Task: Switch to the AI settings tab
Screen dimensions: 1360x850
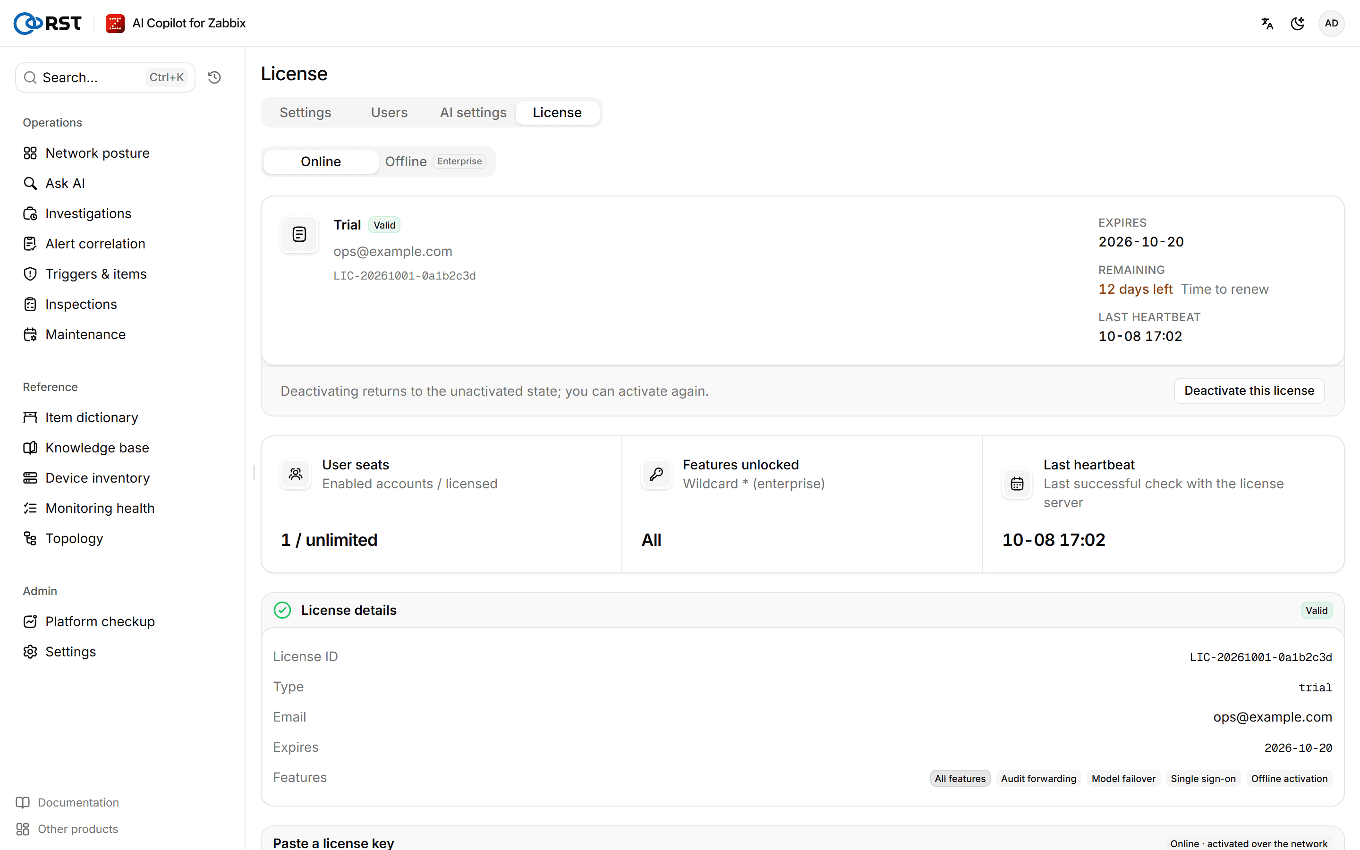Action: 473,112
